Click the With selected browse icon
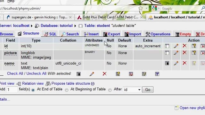The image size is (205, 115). click(x=78, y=74)
